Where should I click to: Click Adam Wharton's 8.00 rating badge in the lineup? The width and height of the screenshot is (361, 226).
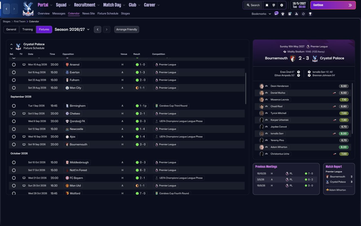(x=344, y=147)
